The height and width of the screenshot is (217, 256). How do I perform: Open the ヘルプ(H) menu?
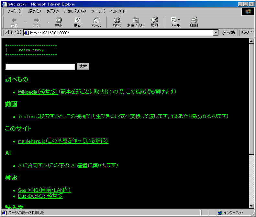coord(118,11)
